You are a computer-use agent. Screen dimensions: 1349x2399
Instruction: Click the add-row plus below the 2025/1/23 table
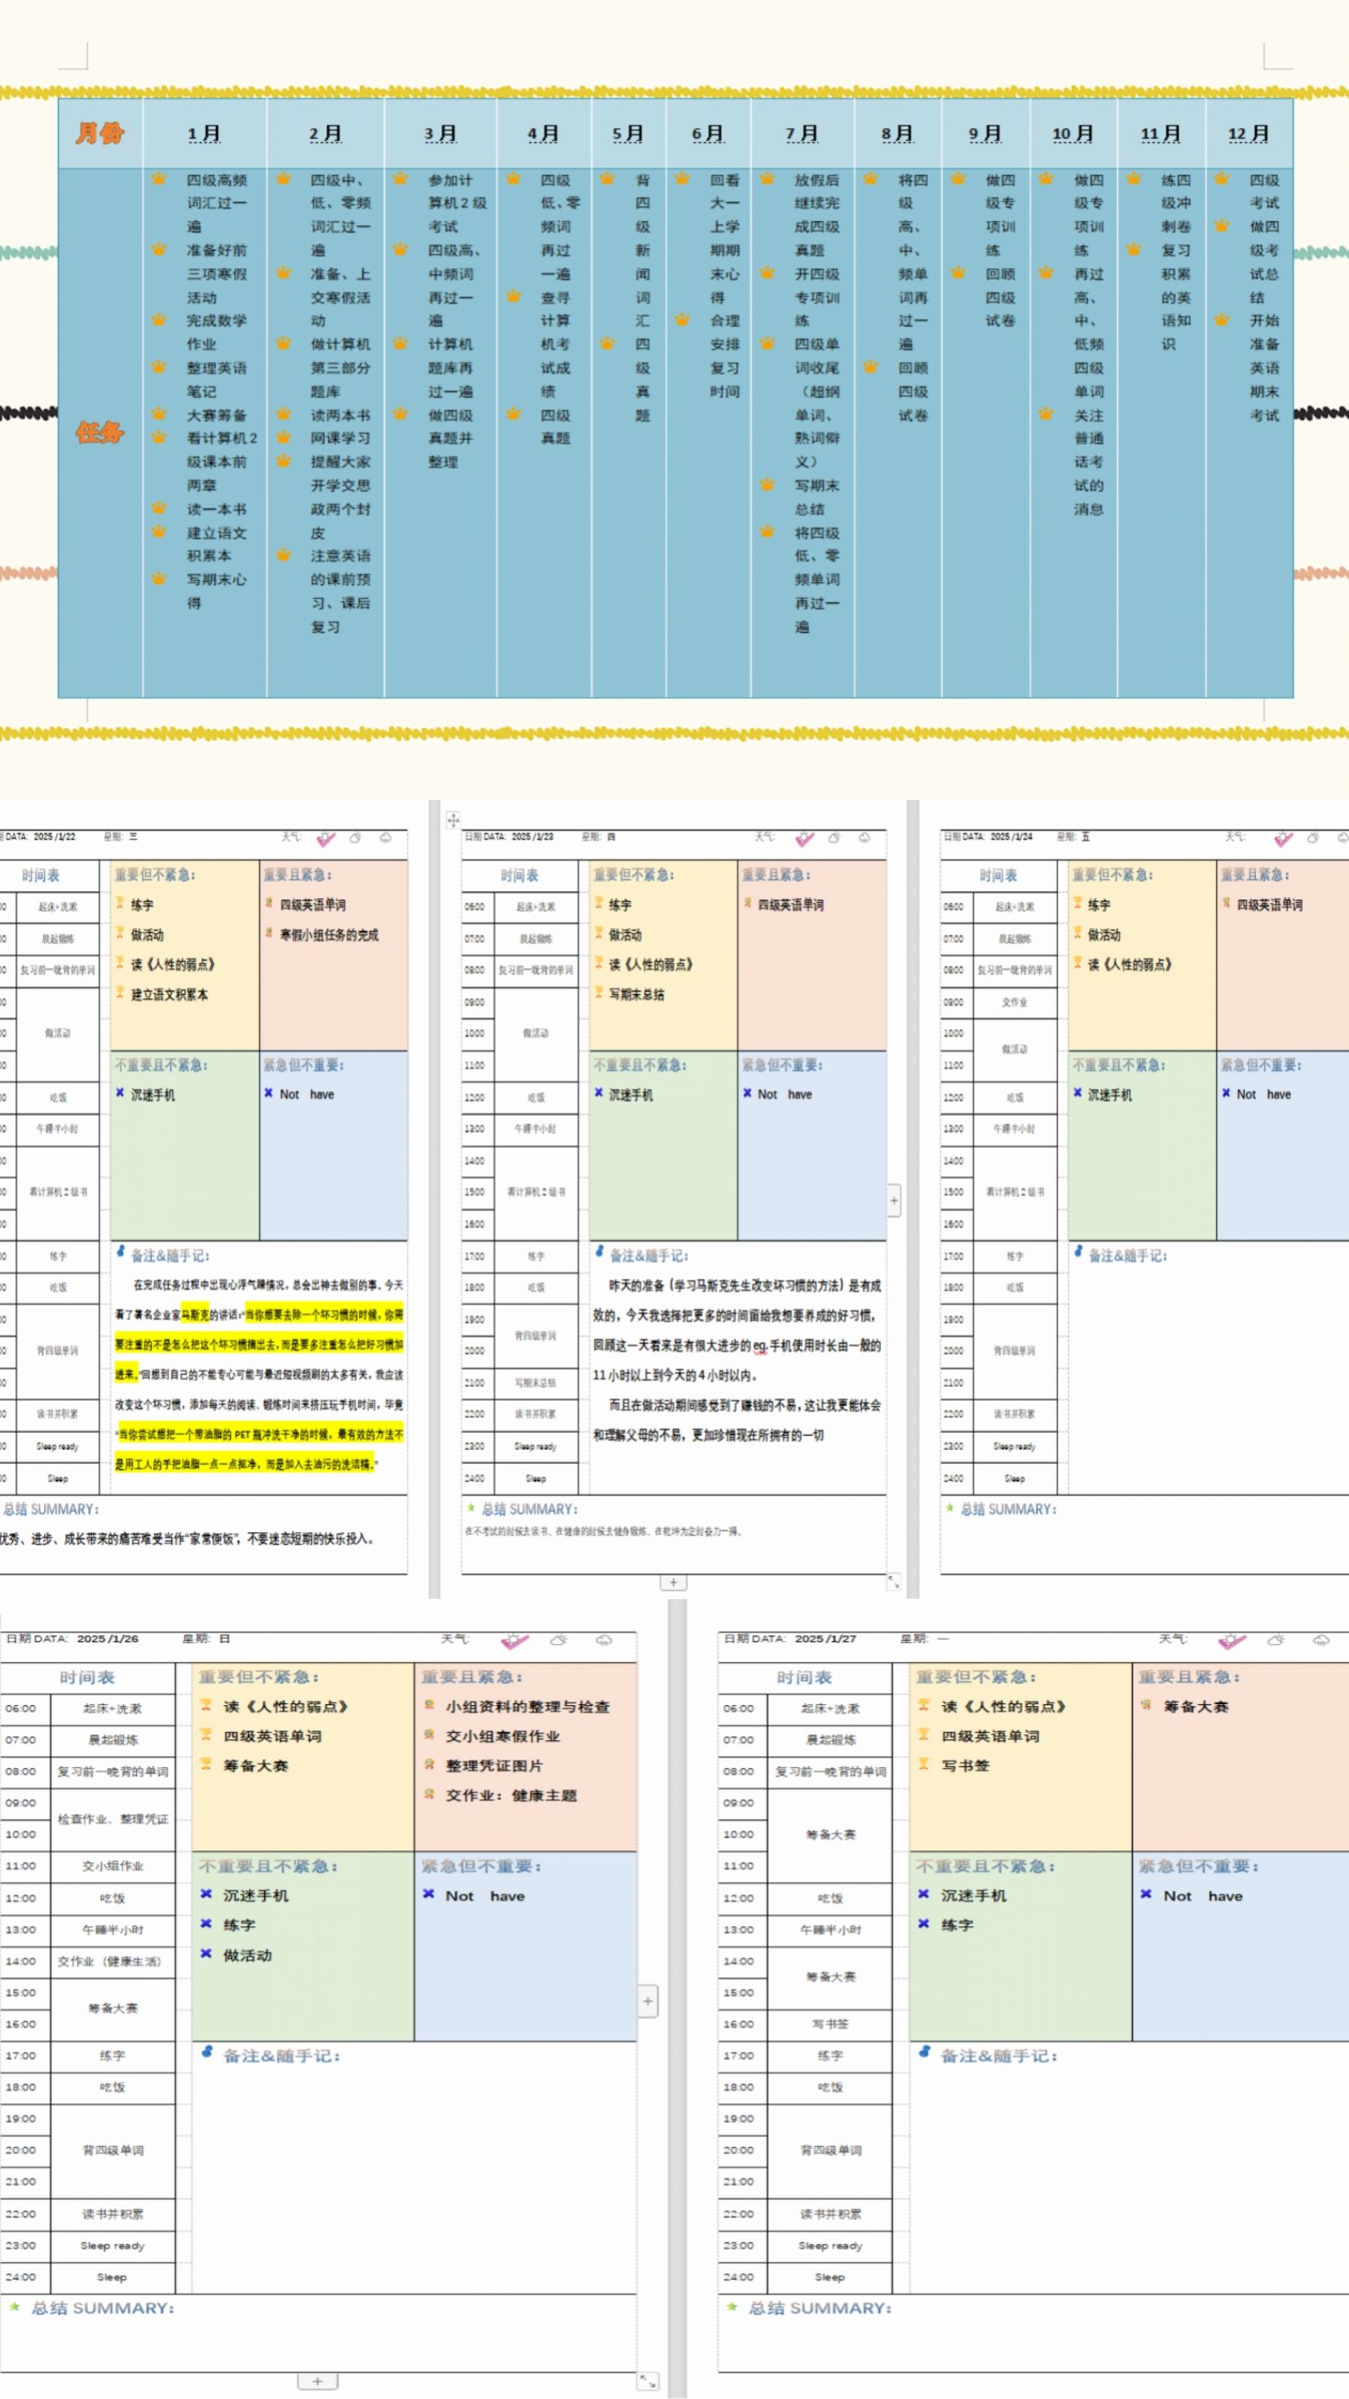click(x=674, y=1582)
